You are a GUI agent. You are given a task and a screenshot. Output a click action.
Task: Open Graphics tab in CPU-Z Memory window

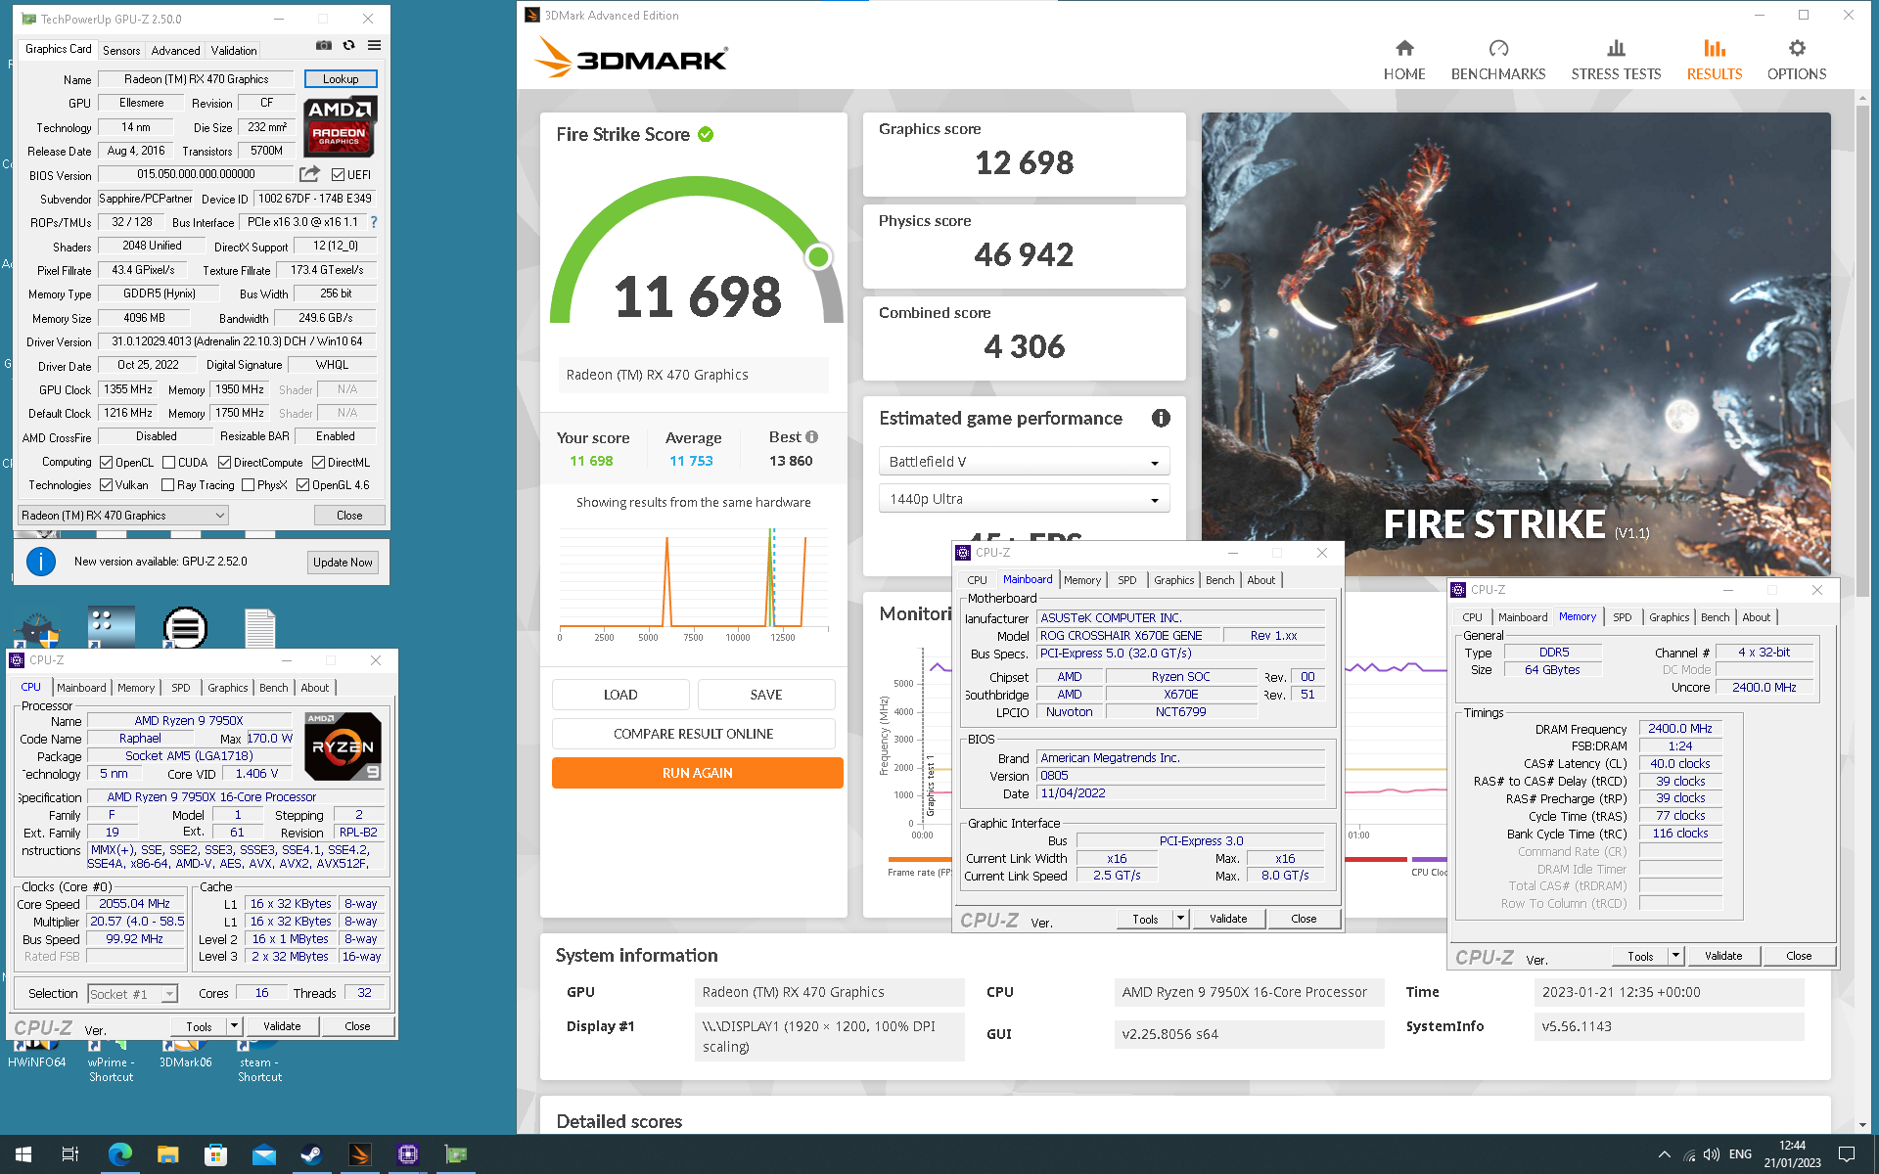click(x=1669, y=617)
